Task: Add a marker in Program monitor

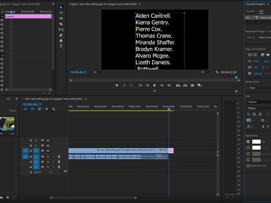Action: click(x=117, y=85)
